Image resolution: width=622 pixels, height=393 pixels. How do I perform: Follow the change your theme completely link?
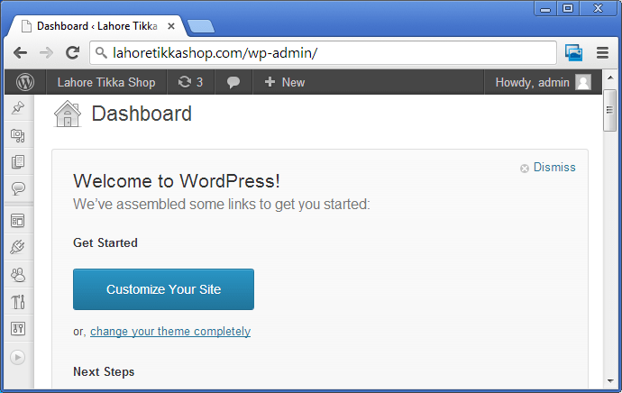tap(170, 332)
